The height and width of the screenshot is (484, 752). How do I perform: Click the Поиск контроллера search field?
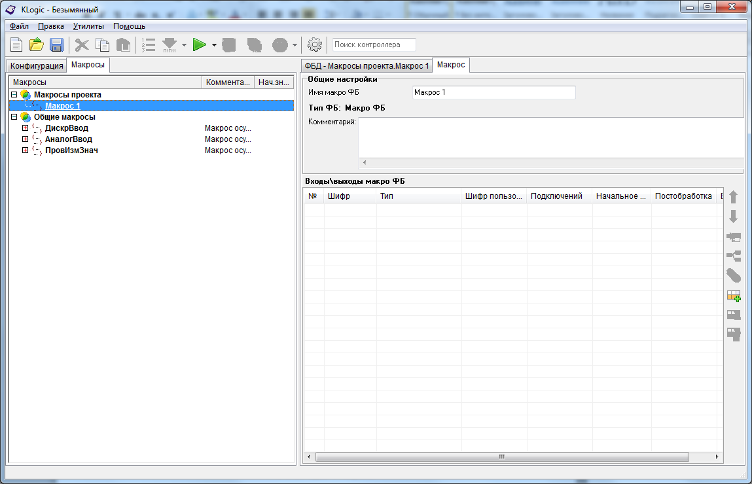pyautogui.click(x=374, y=45)
